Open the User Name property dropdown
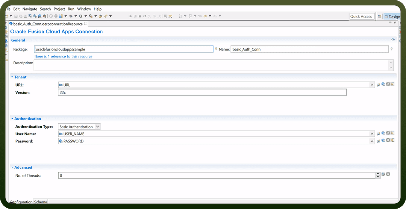The height and width of the screenshot is (209, 406). pyautogui.click(x=372, y=134)
